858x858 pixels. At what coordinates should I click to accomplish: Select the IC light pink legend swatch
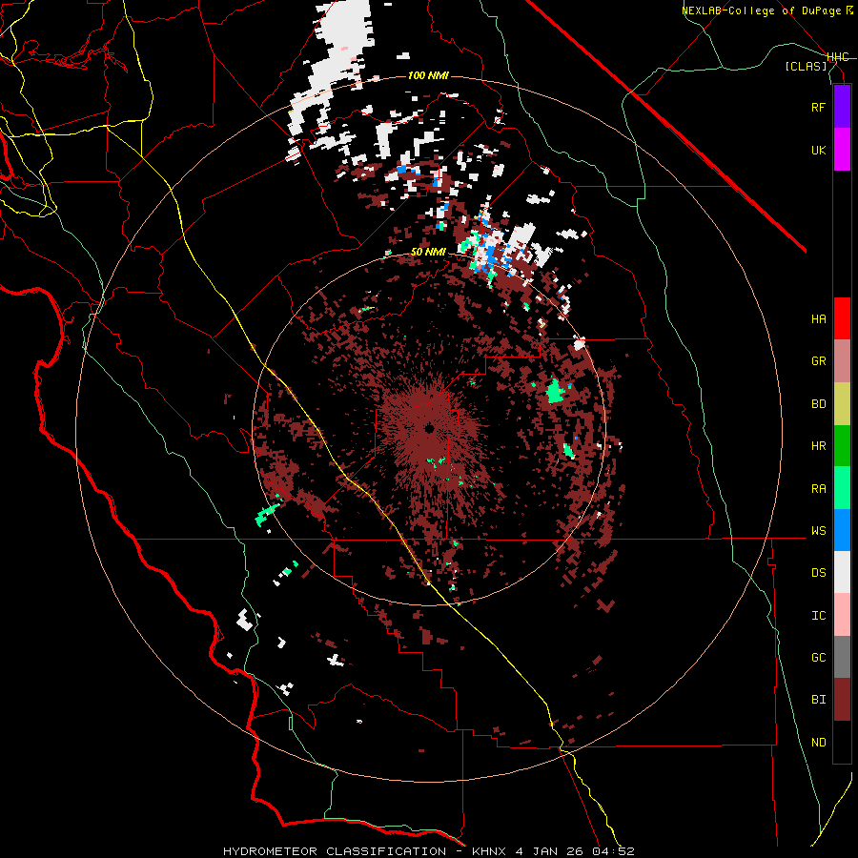point(842,615)
